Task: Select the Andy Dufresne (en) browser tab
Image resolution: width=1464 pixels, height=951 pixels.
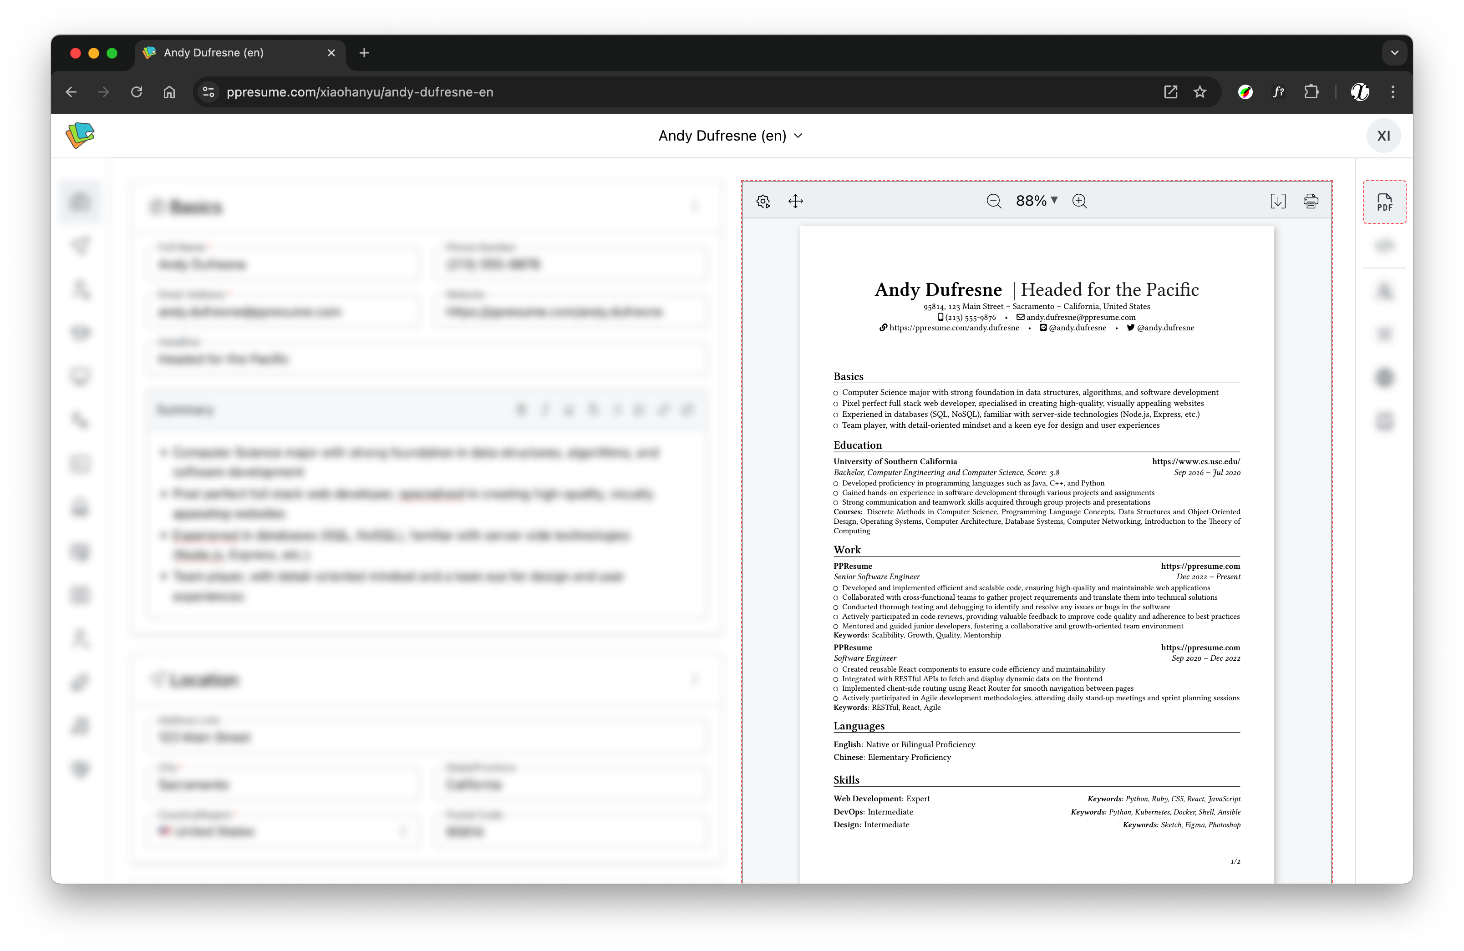Action: [x=240, y=53]
